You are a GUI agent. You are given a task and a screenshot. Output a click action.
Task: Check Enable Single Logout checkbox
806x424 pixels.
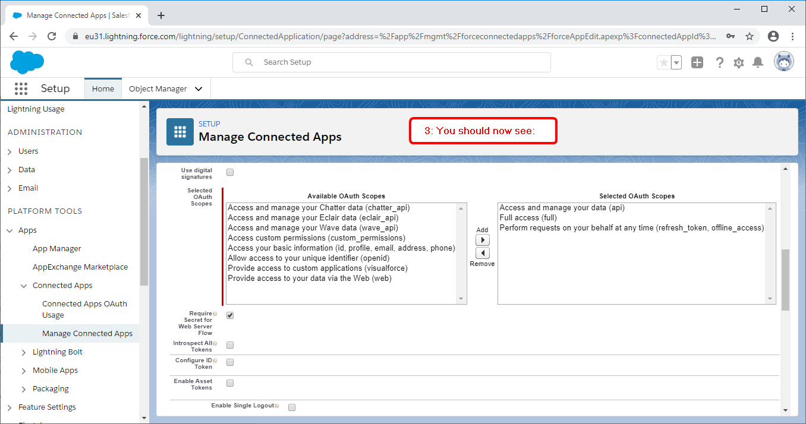(292, 407)
